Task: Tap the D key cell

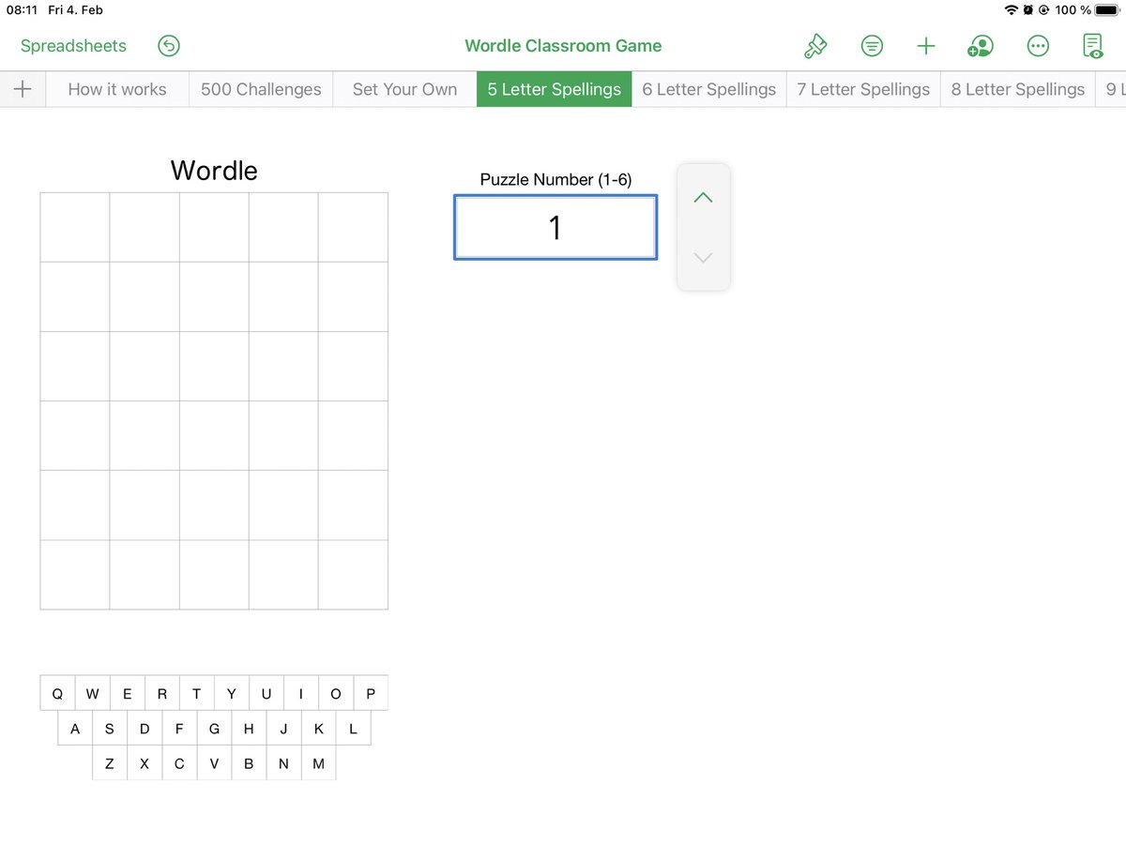Action: (145, 729)
